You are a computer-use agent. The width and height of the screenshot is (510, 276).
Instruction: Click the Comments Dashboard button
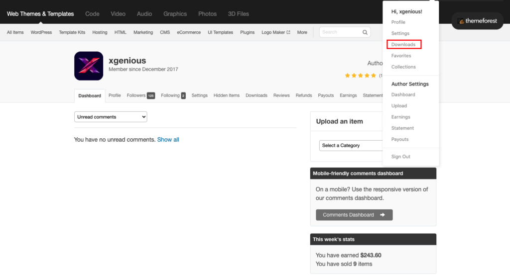[x=354, y=215]
